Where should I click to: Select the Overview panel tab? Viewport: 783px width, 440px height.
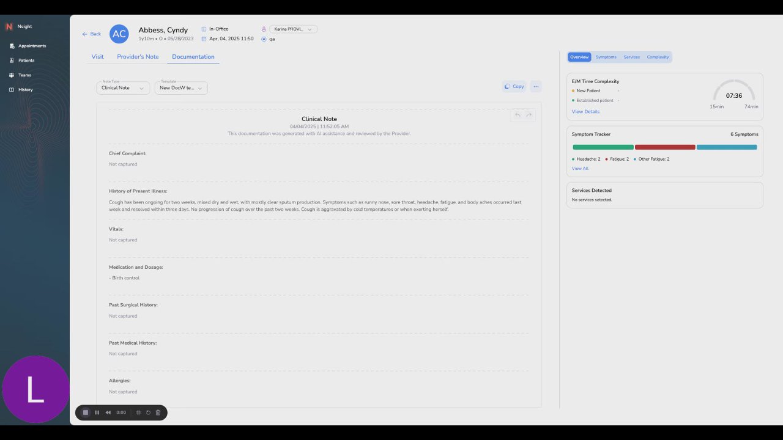click(x=579, y=57)
